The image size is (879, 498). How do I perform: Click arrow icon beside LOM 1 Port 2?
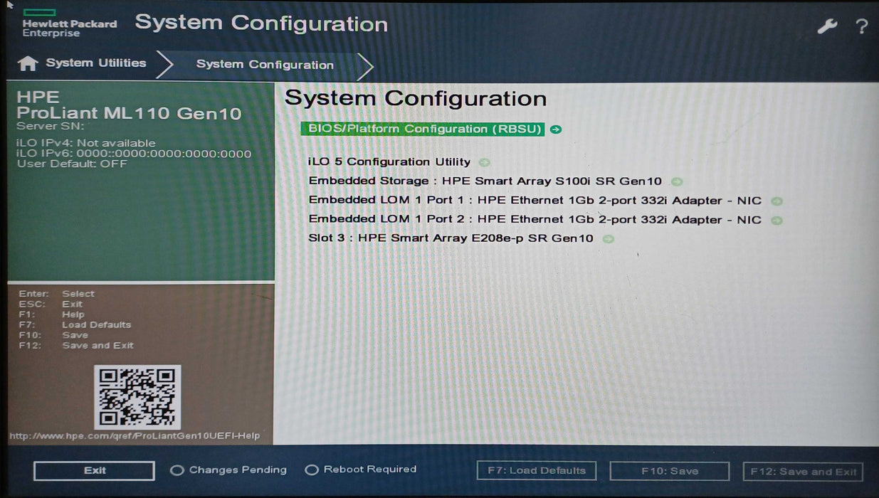coord(777,221)
